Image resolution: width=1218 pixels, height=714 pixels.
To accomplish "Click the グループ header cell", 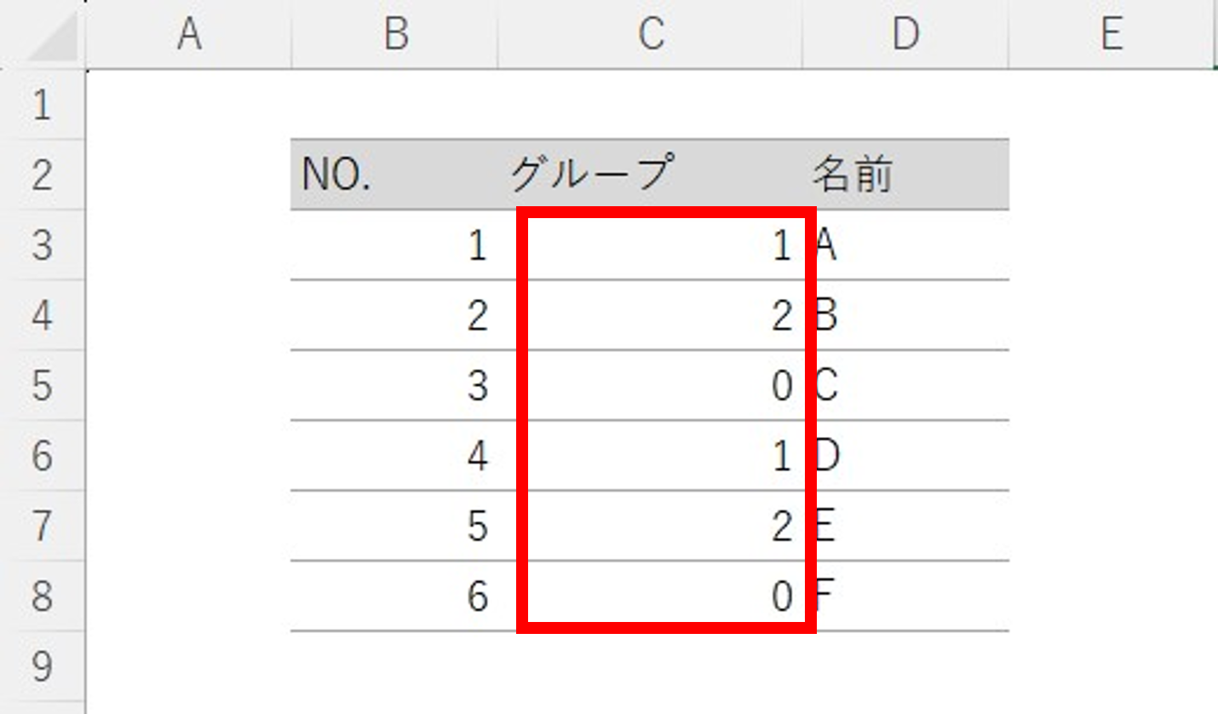I will (x=650, y=175).
